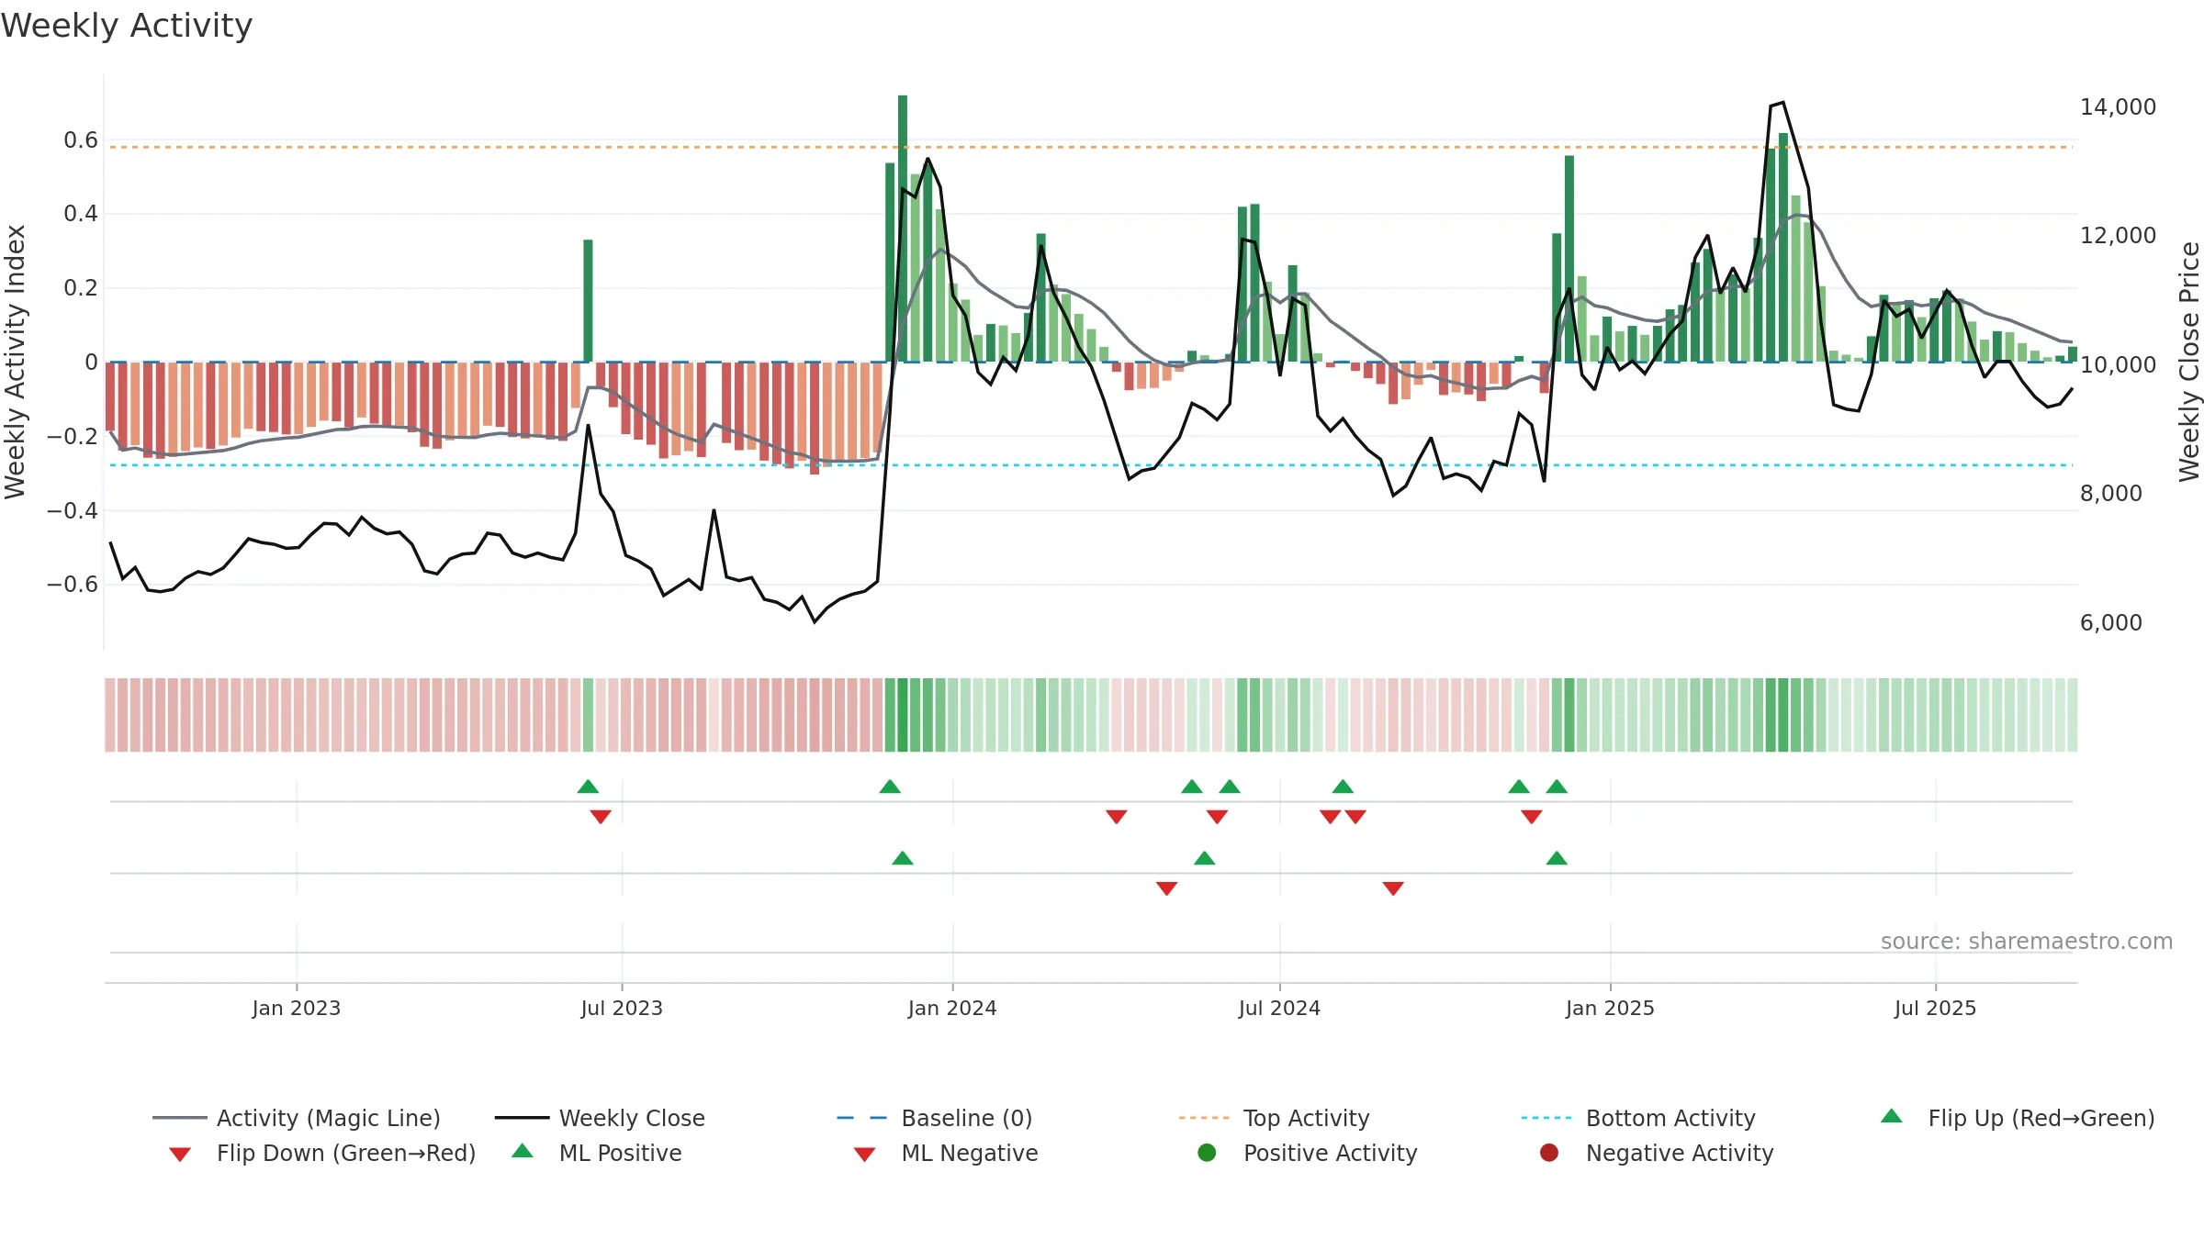Click the 14,000 price axis tick
This screenshot has width=2204, height=1239.
coord(2118,106)
